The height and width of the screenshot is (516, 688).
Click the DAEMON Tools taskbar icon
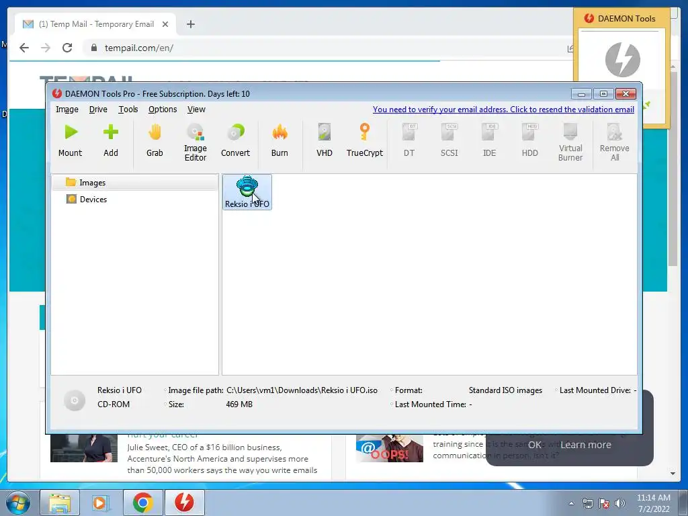coord(184,503)
